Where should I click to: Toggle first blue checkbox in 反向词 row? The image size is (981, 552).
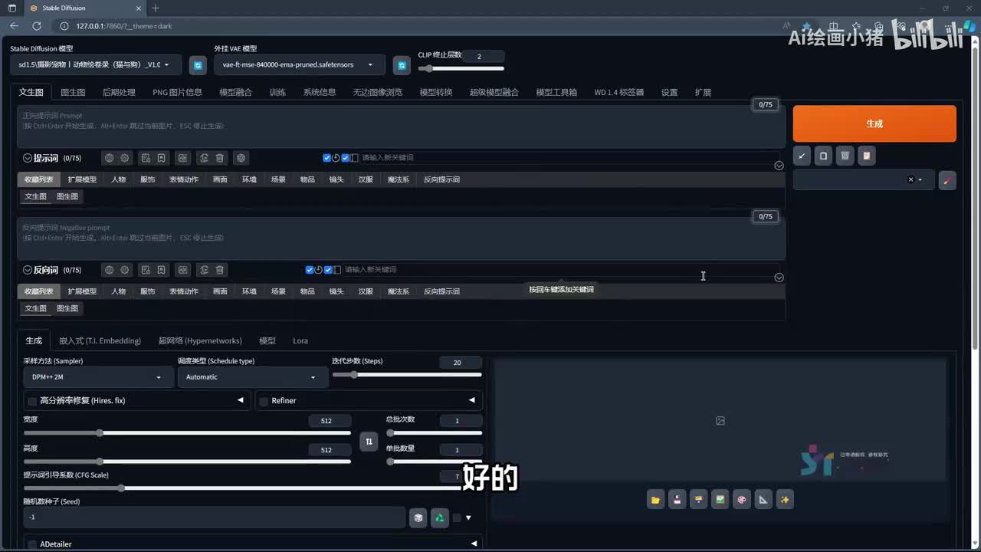pos(310,270)
